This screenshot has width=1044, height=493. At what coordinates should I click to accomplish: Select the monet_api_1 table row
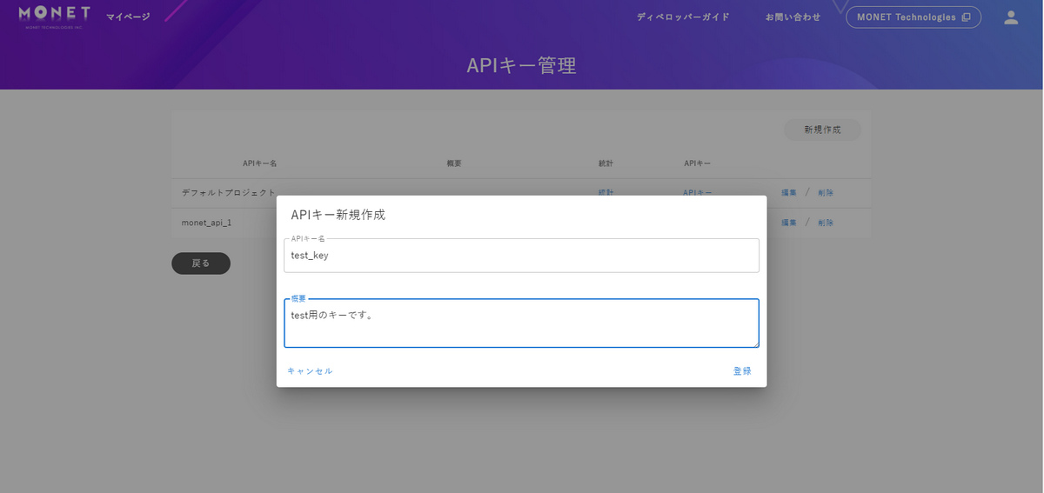coord(521,223)
